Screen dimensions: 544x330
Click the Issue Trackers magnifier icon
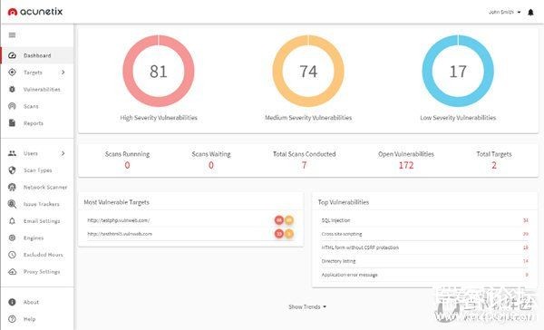(12, 204)
